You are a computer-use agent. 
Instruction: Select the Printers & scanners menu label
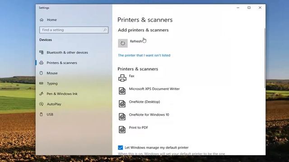coord(62,63)
